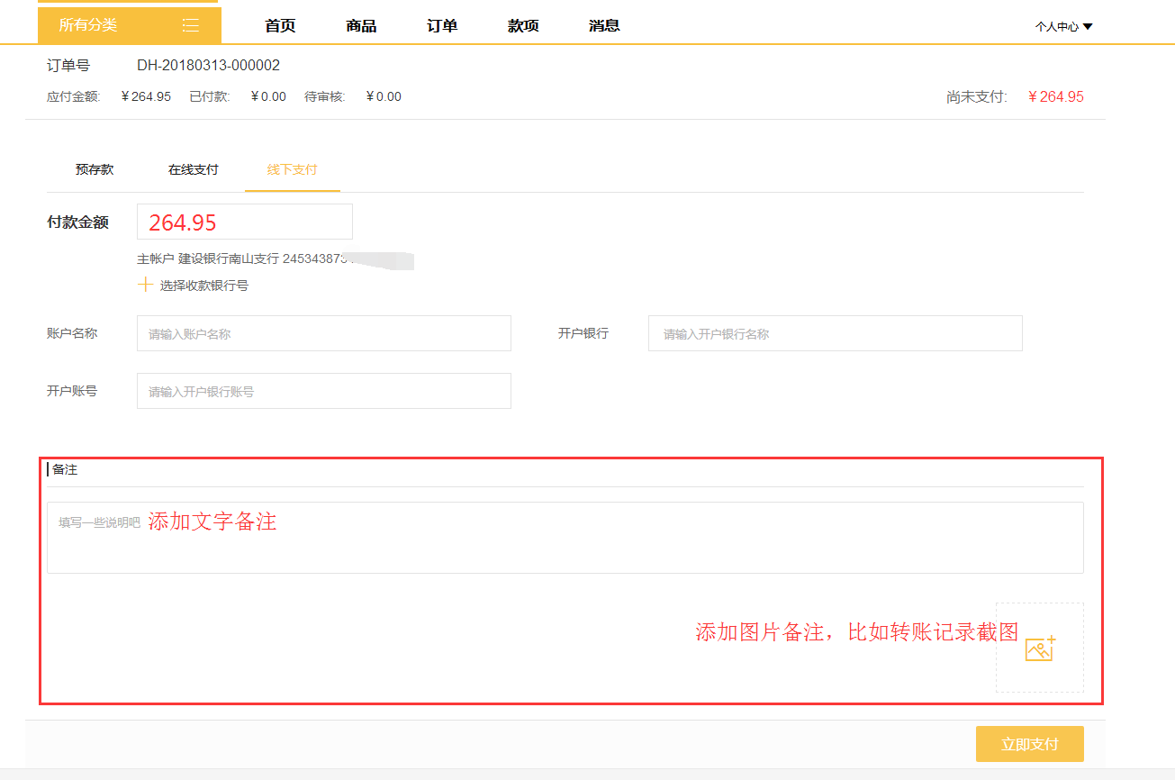Click the 备注 text area 填写一些说明吧
This screenshot has height=780, width=1175.
point(565,538)
